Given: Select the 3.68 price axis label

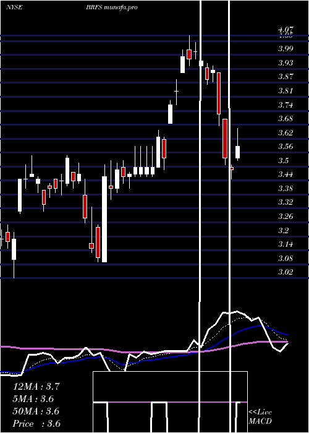Looking at the screenshot, I should click(x=286, y=119).
